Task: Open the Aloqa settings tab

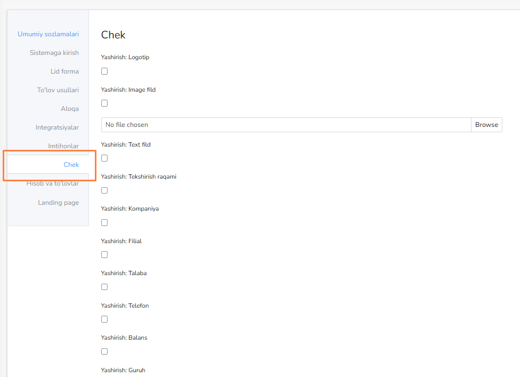Action: pyautogui.click(x=69, y=109)
